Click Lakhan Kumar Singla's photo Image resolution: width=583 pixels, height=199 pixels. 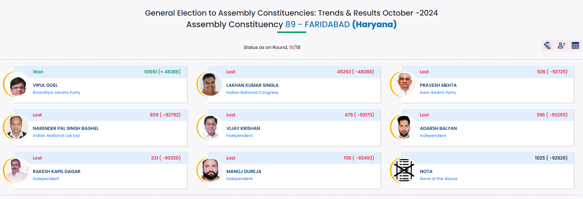[211, 84]
